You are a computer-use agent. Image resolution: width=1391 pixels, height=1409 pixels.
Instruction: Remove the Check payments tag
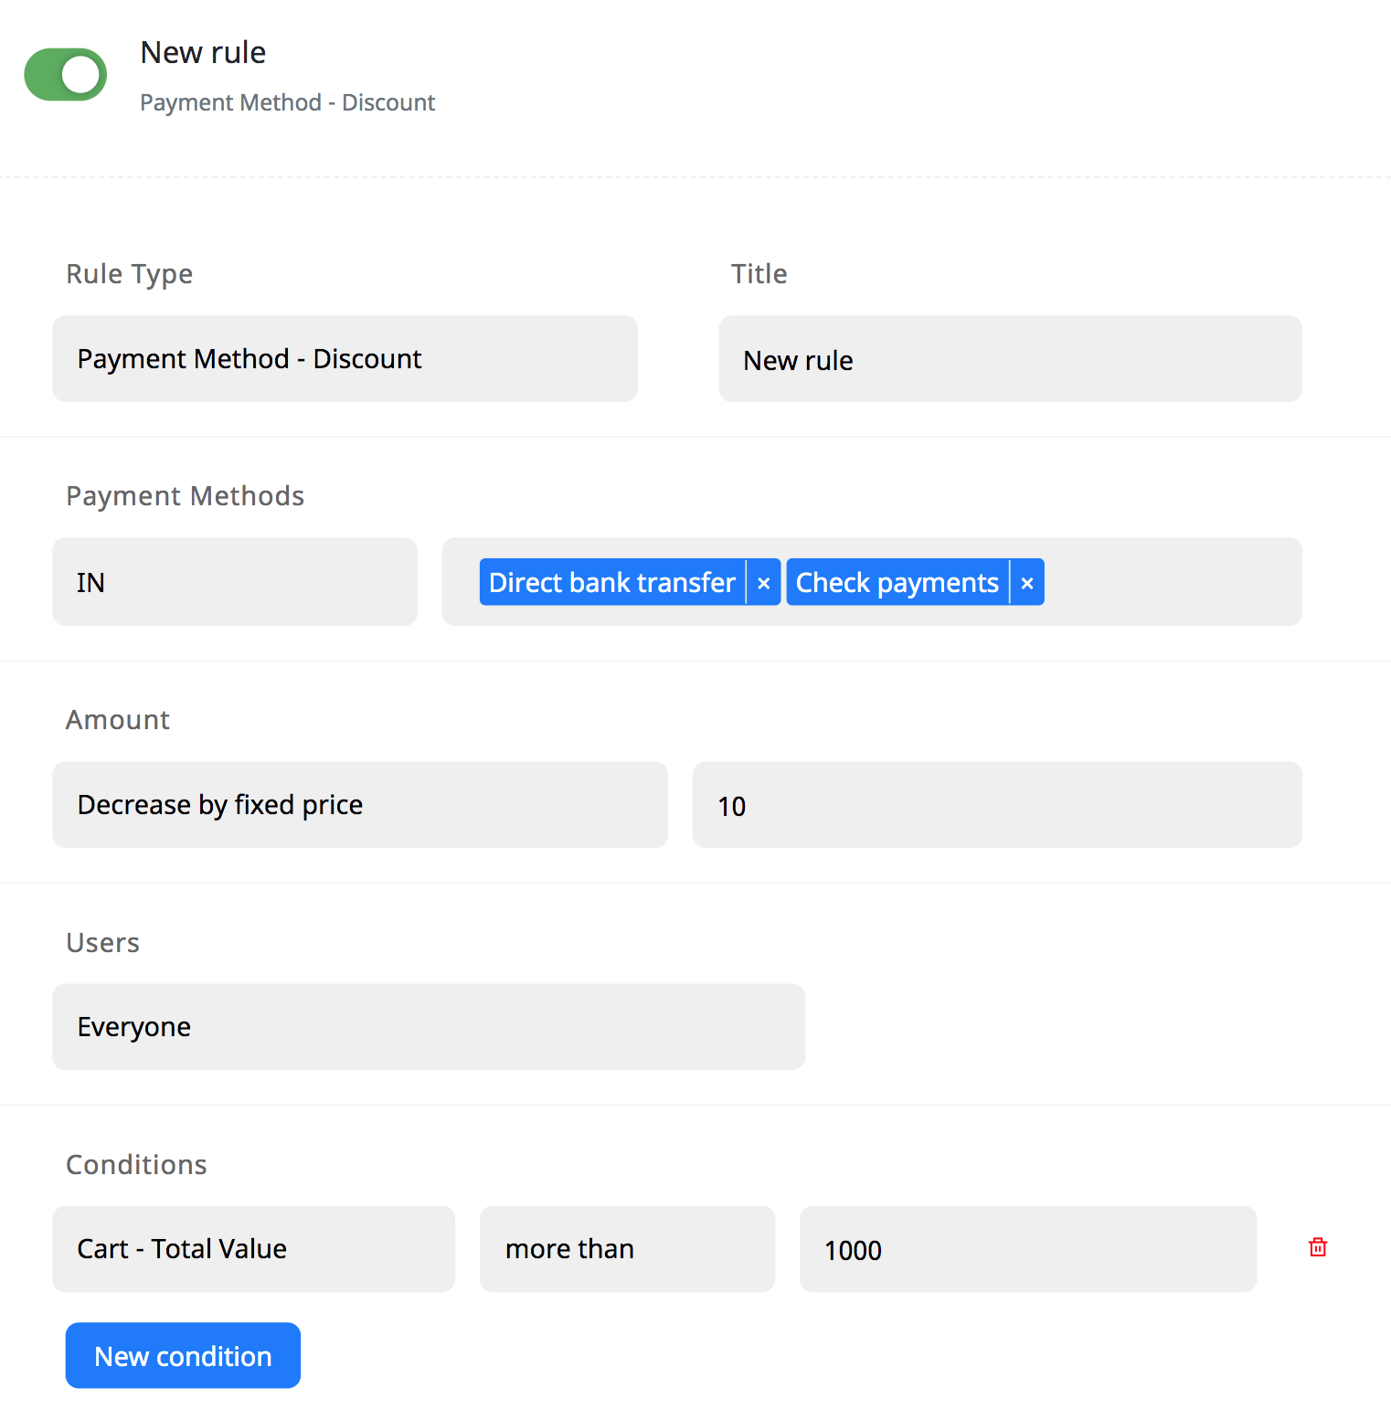(x=1026, y=583)
